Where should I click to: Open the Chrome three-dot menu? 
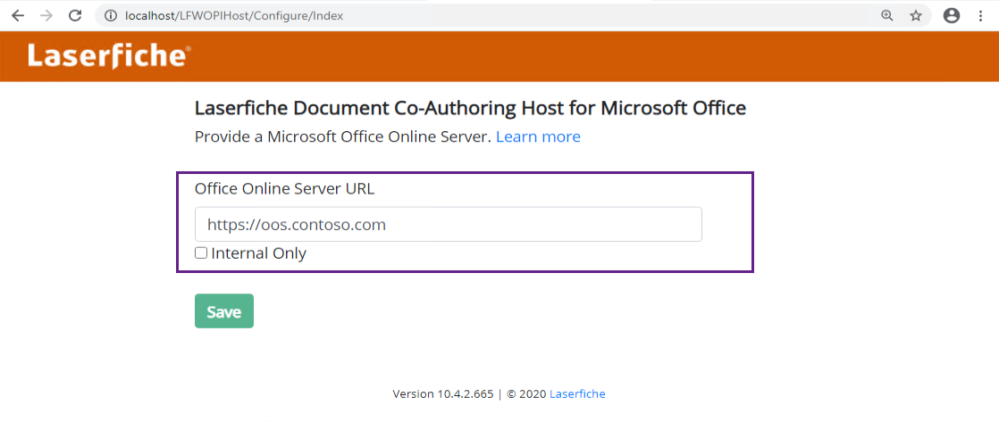(x=980, y=16)
